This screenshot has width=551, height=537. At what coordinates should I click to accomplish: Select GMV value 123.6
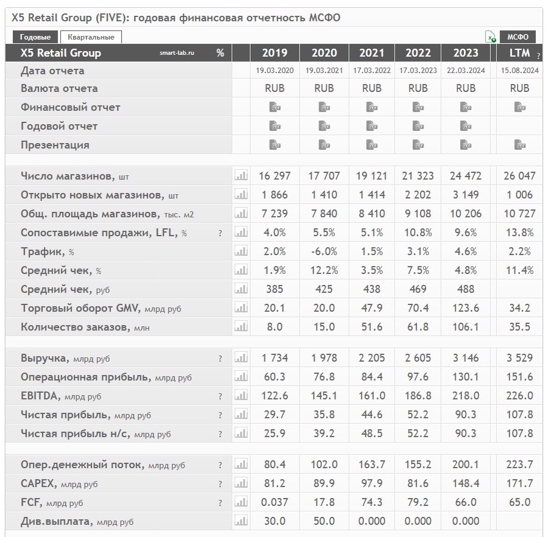click(466, 308)
